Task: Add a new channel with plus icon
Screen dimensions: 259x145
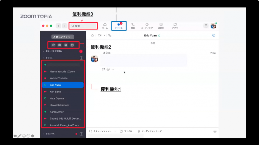Action: (81, 134)
